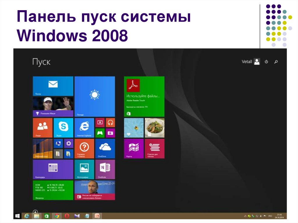Click the network monitor tray icon

click(x=257, y=216)
